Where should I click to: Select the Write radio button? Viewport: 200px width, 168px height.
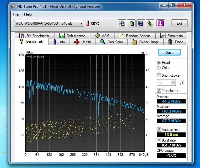(x=159, y=68)
